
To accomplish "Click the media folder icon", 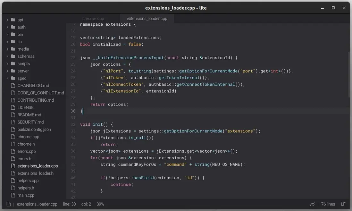I will [13, 49].
